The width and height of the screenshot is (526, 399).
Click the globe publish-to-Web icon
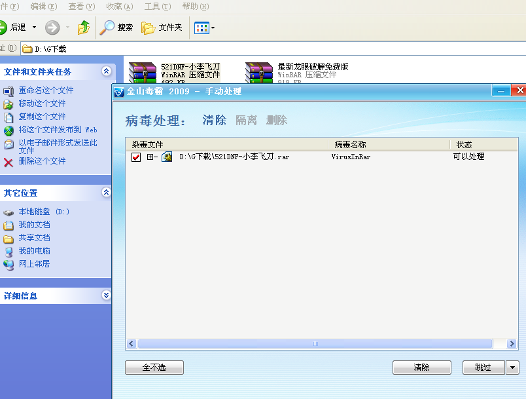point(9,130)
